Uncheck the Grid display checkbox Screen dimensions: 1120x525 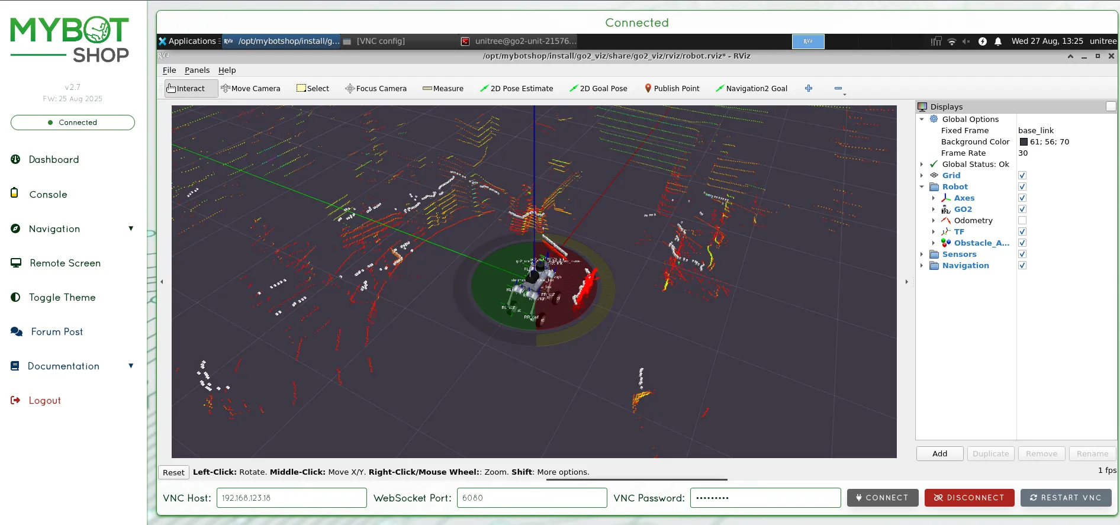click(x=1022, y=175)
